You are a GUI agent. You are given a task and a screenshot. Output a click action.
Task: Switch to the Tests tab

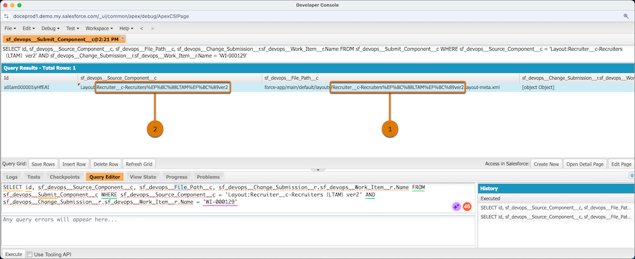pyautogui.click(x=34, y=177)
